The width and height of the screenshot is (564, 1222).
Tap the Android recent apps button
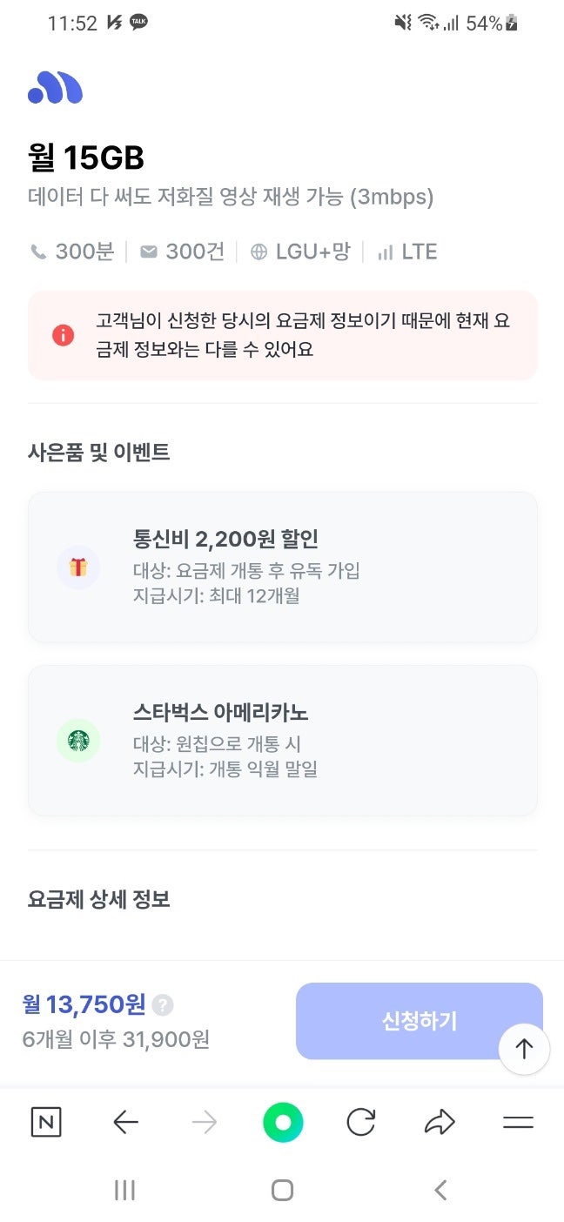pyautogui.click(x=125, y=1190)
